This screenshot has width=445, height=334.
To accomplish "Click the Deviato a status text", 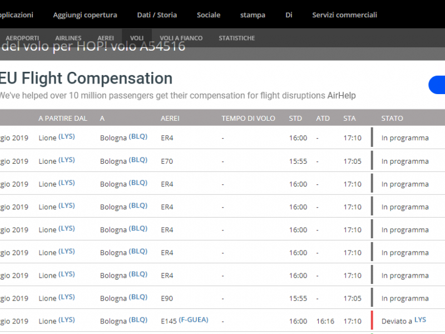I will [397, 321].
